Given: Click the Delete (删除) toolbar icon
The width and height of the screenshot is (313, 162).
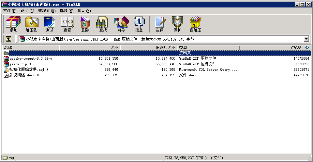Looking at the screenshot, I should 85,24.
